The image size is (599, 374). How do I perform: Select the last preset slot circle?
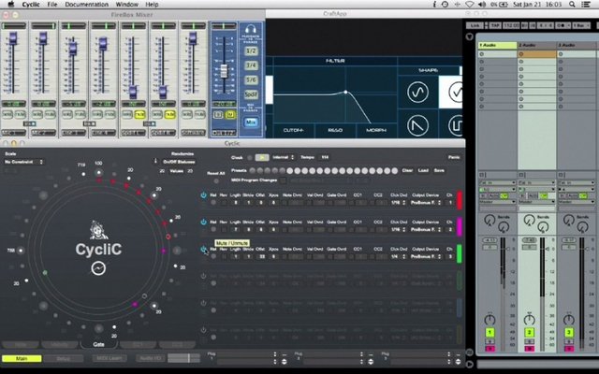tap(395, 170)
